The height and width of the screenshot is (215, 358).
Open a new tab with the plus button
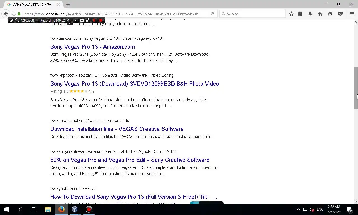coord(68,4)
